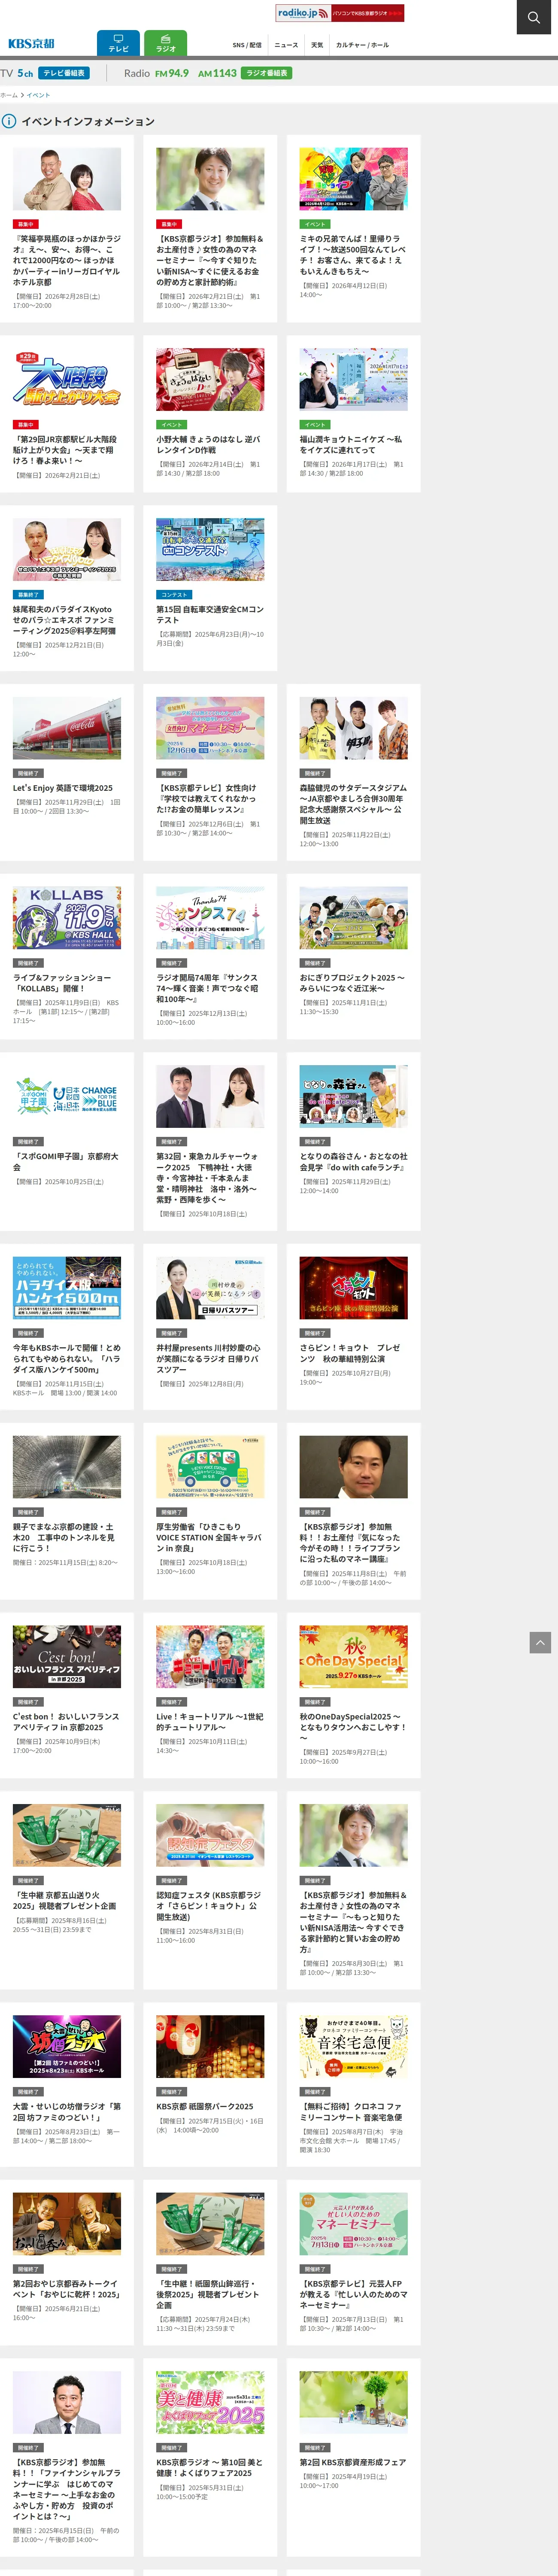Open 女性の為のマネーセミナー 新NISA event text
Viewport: 558px width, 2576px height.
click(210, 260)
